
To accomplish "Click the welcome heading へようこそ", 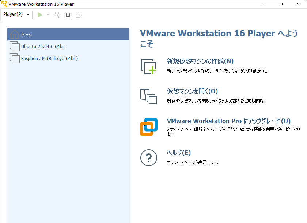I will click(219, 39).
